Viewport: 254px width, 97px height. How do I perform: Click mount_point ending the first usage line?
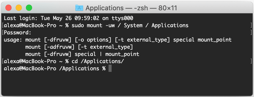pyautogui.click(x=215, y=40)
